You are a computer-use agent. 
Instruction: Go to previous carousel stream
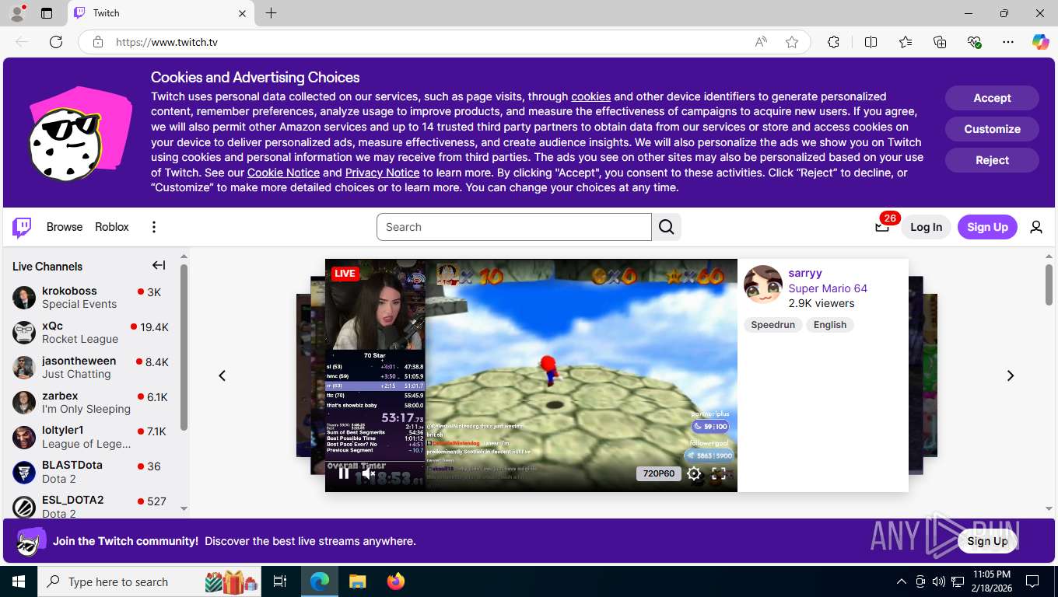click(x=222, y=375)
